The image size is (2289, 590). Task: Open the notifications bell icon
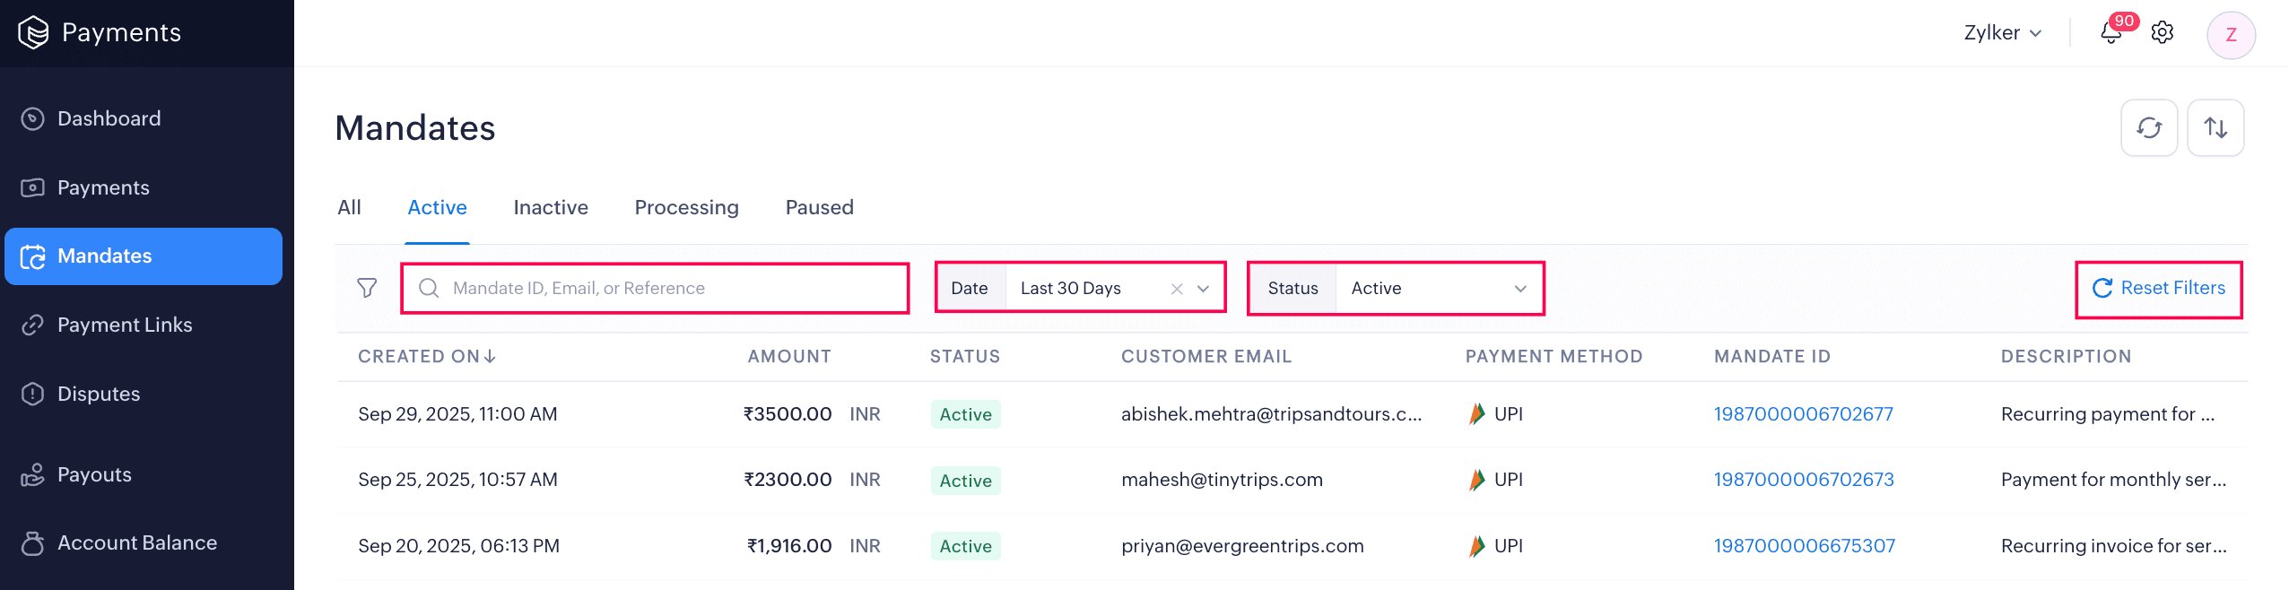(x=2111, y=33)
